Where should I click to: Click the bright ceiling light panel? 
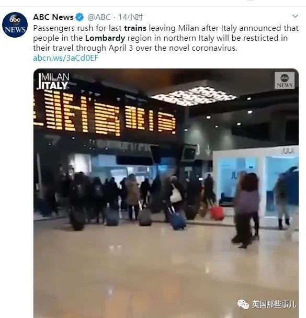pyautogui.click(x=193, y=96)
